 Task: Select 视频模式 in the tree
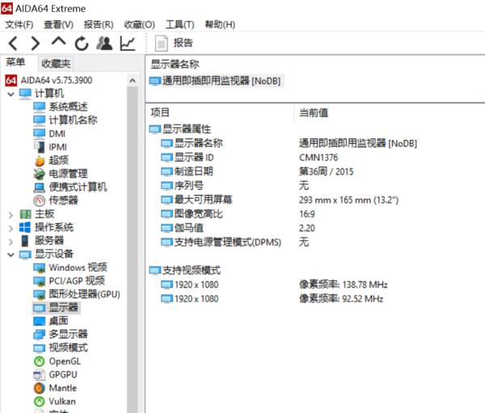[61, 348]
